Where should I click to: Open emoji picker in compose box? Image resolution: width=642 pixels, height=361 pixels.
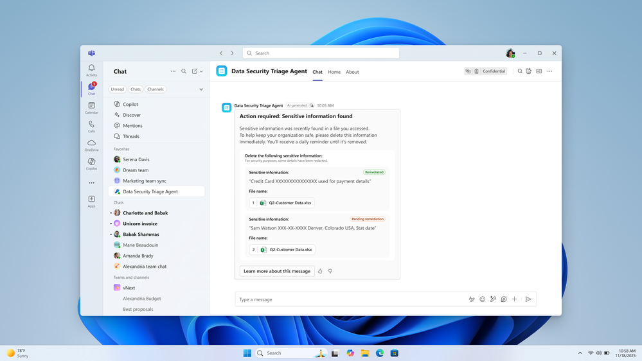483,299
